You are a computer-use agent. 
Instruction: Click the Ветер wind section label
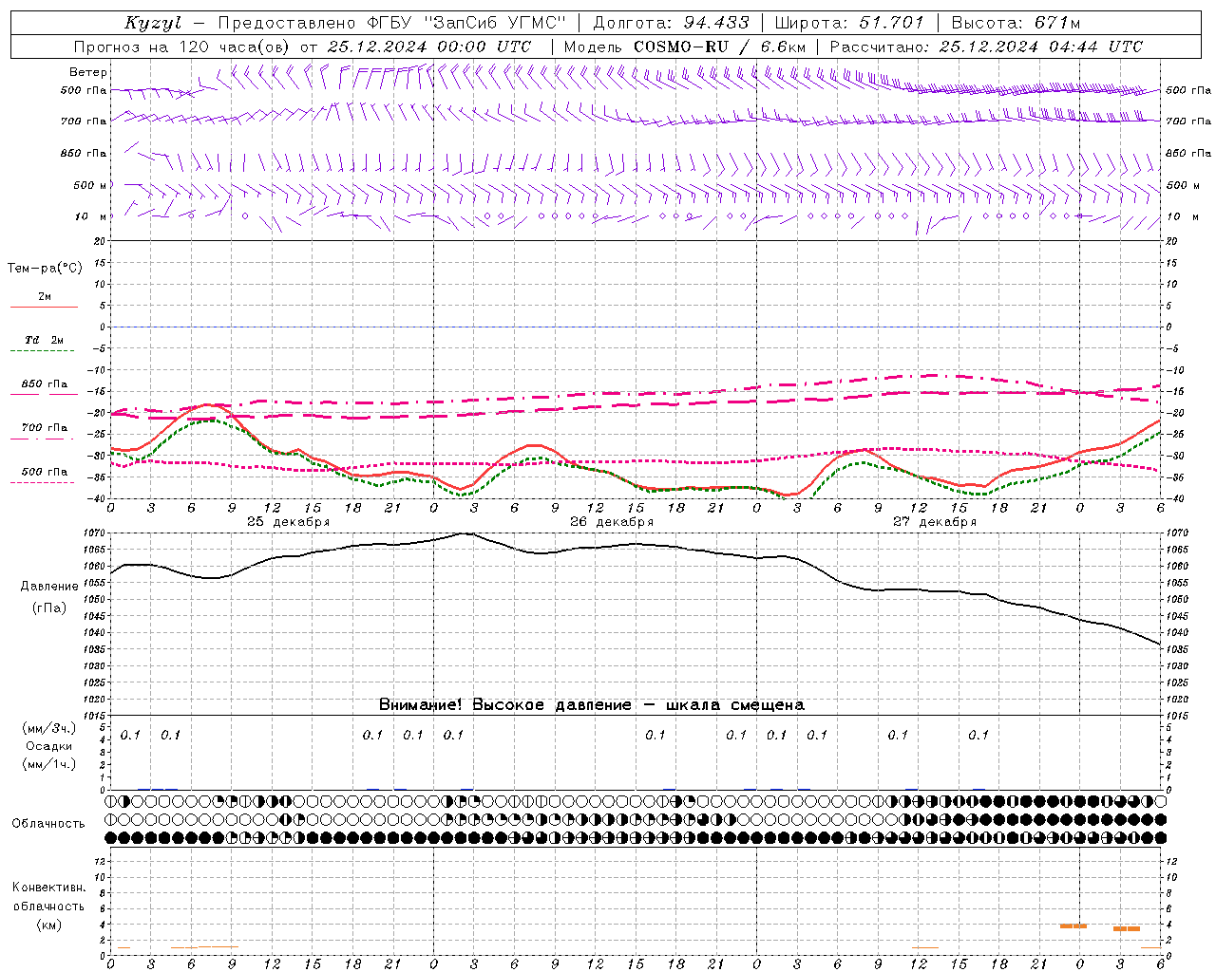tap(88, 72)
